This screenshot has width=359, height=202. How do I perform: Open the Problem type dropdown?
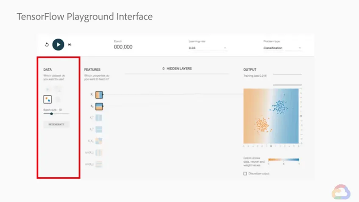pyautogui.click(x=282, y=48)
